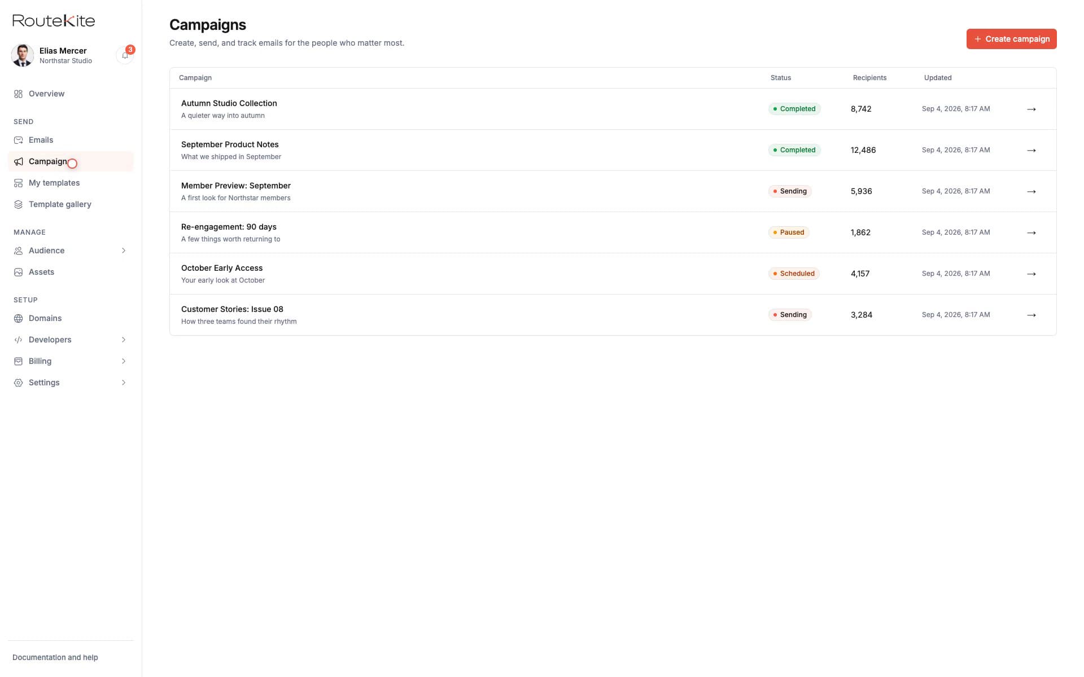Viewport: 1084px width, 677px height.
Task: Click the Campaigns megaphone icon
Action: tap(18, 161)
